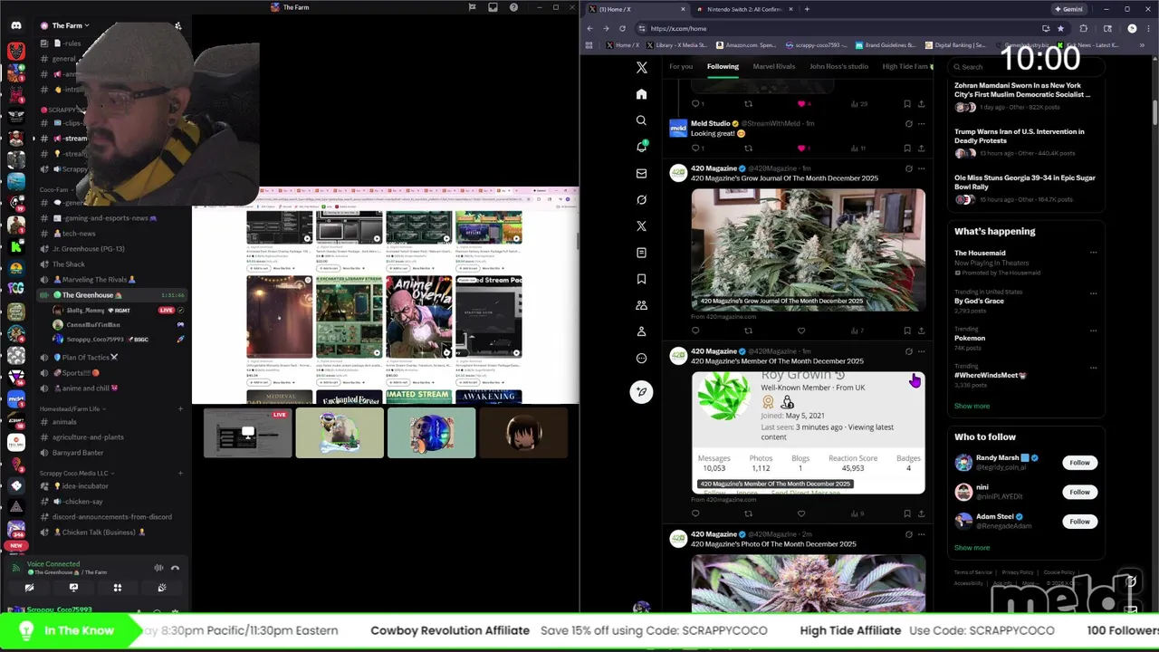Switch to Nintendo Switch 2 browser tab

pos(744,9)
